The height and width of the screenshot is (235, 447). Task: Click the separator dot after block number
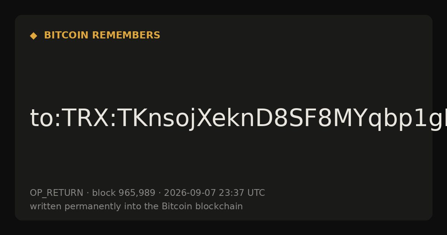point(160,193)
